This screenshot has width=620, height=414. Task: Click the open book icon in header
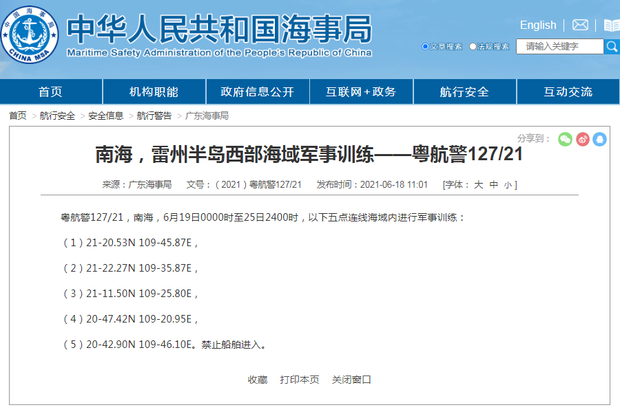tap(612, 25)
